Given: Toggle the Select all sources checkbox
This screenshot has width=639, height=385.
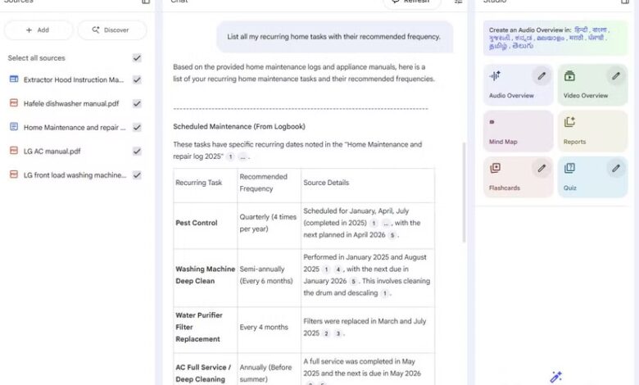Looking at the screenshot, I should point(137,58).
